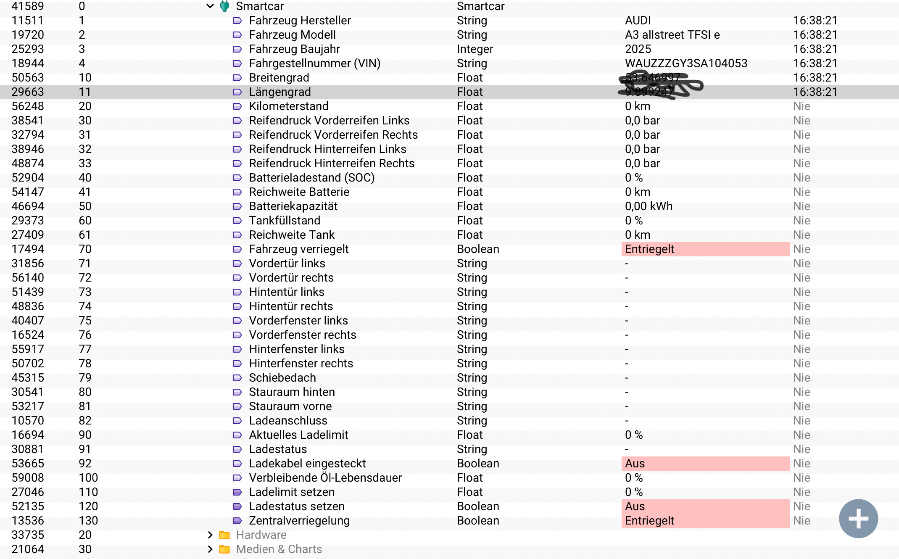Click variable icon next to Ladekabel eingesteckt
Screen dimensions: 899x559
point(237,464)
